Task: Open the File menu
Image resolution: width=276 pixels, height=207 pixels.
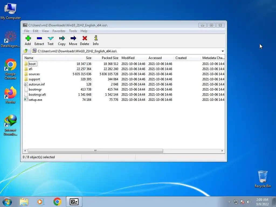Action: pos(27,31)
